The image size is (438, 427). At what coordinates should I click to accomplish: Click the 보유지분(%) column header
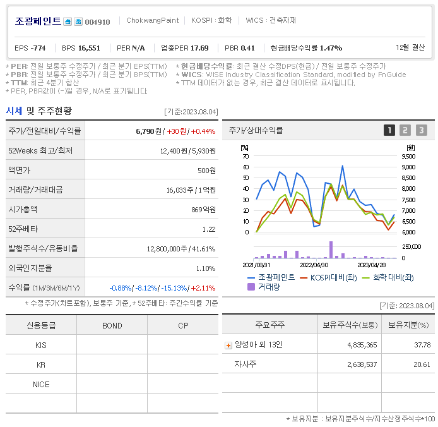click(408, 325)
